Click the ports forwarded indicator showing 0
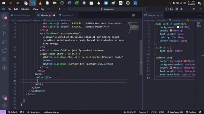Image resolution: width=204 pixels, height=114 pixels. click(x=22, y=112)
